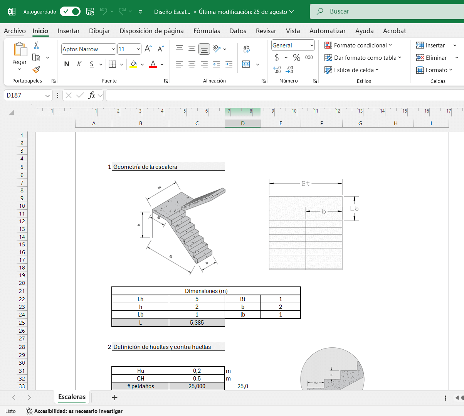This screenshot has height=416, width=464.
Task: Click the Estilos de celda button
Action: (351, 70)
